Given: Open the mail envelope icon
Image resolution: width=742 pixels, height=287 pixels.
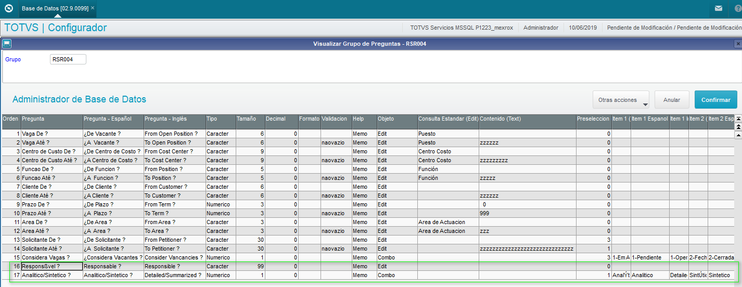Looking at the screenshot, I should (718, 8).
